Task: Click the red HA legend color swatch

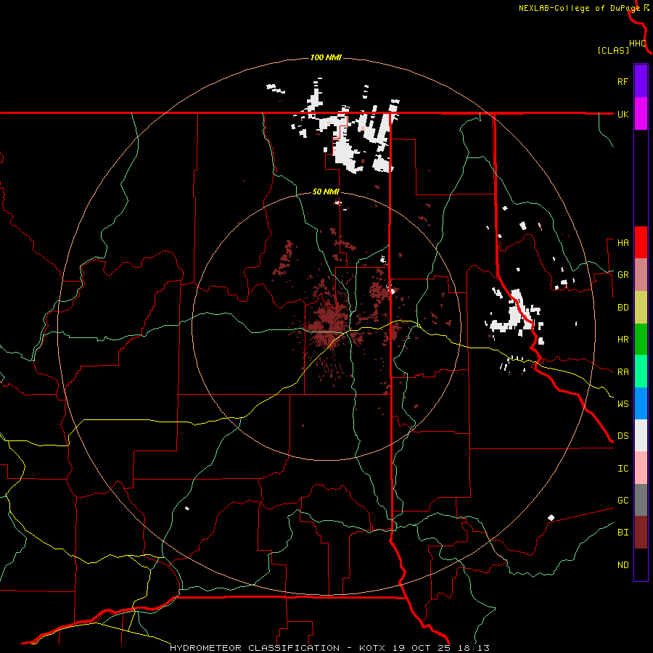Action: 641,242
